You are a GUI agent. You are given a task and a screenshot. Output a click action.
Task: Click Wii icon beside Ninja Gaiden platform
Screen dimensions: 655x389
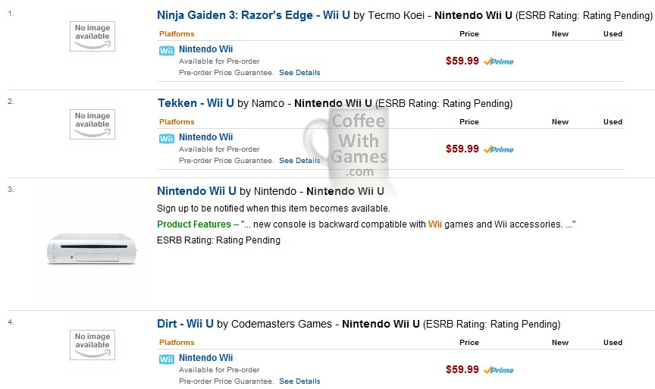[167, 51]
